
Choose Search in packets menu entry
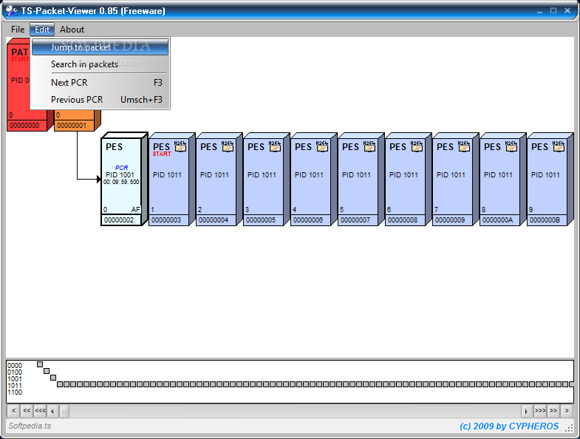pyautogui.click(x=100, y=64)
